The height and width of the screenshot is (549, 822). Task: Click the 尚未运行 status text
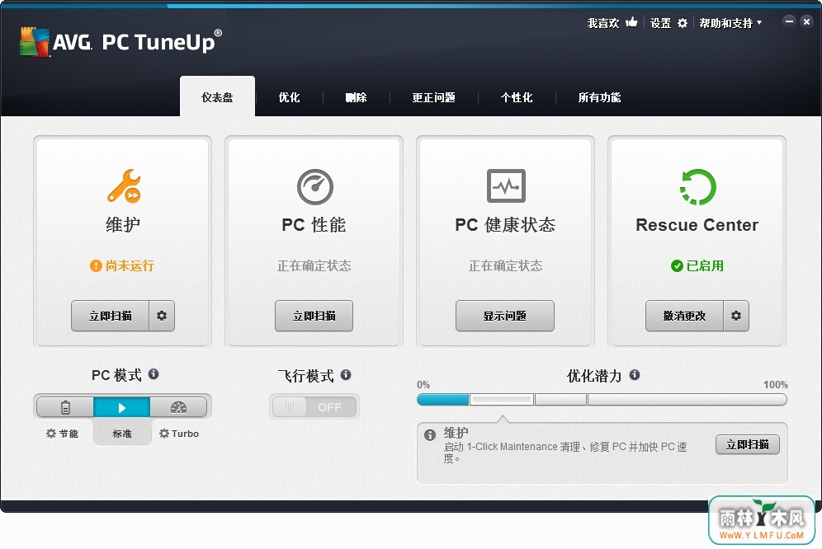[130, 265]
